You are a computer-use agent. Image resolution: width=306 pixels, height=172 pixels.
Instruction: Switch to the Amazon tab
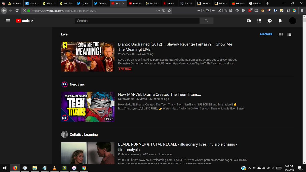pos(204,3)
